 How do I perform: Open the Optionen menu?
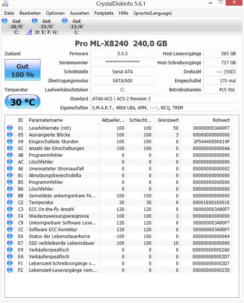pos(55,13)
